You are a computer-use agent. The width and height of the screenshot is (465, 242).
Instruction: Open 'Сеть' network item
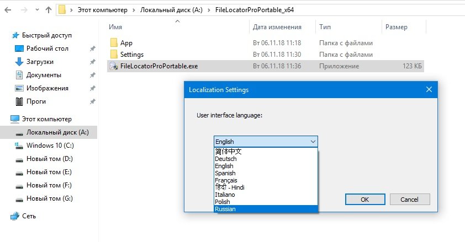pos(29,216)
